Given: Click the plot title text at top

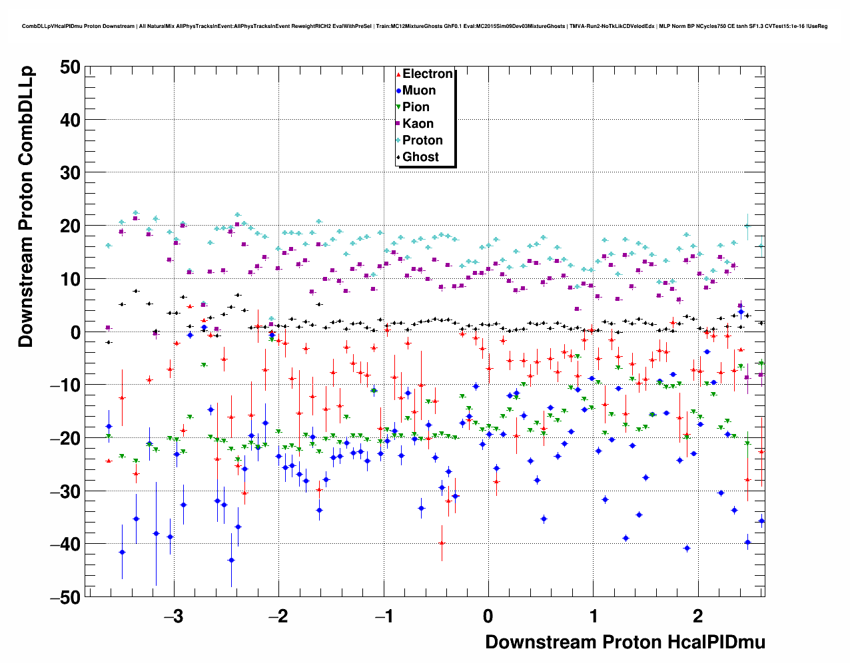Looking at the screenshot, I should pyautogui.click(x=424, y=26).
